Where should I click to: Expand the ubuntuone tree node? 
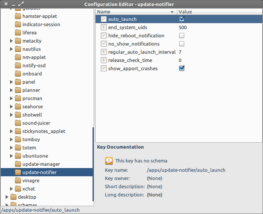11,156
